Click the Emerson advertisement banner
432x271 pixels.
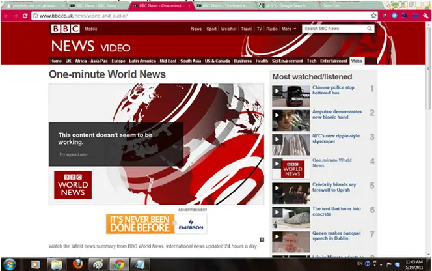pos(157,223)
